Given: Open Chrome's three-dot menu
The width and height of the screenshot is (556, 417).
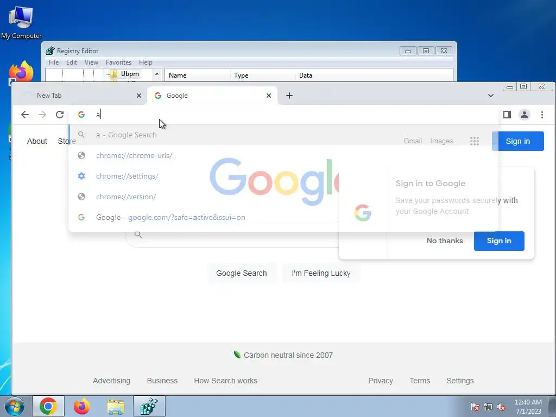Looking at the screenshot, I should tap(542, 115).
